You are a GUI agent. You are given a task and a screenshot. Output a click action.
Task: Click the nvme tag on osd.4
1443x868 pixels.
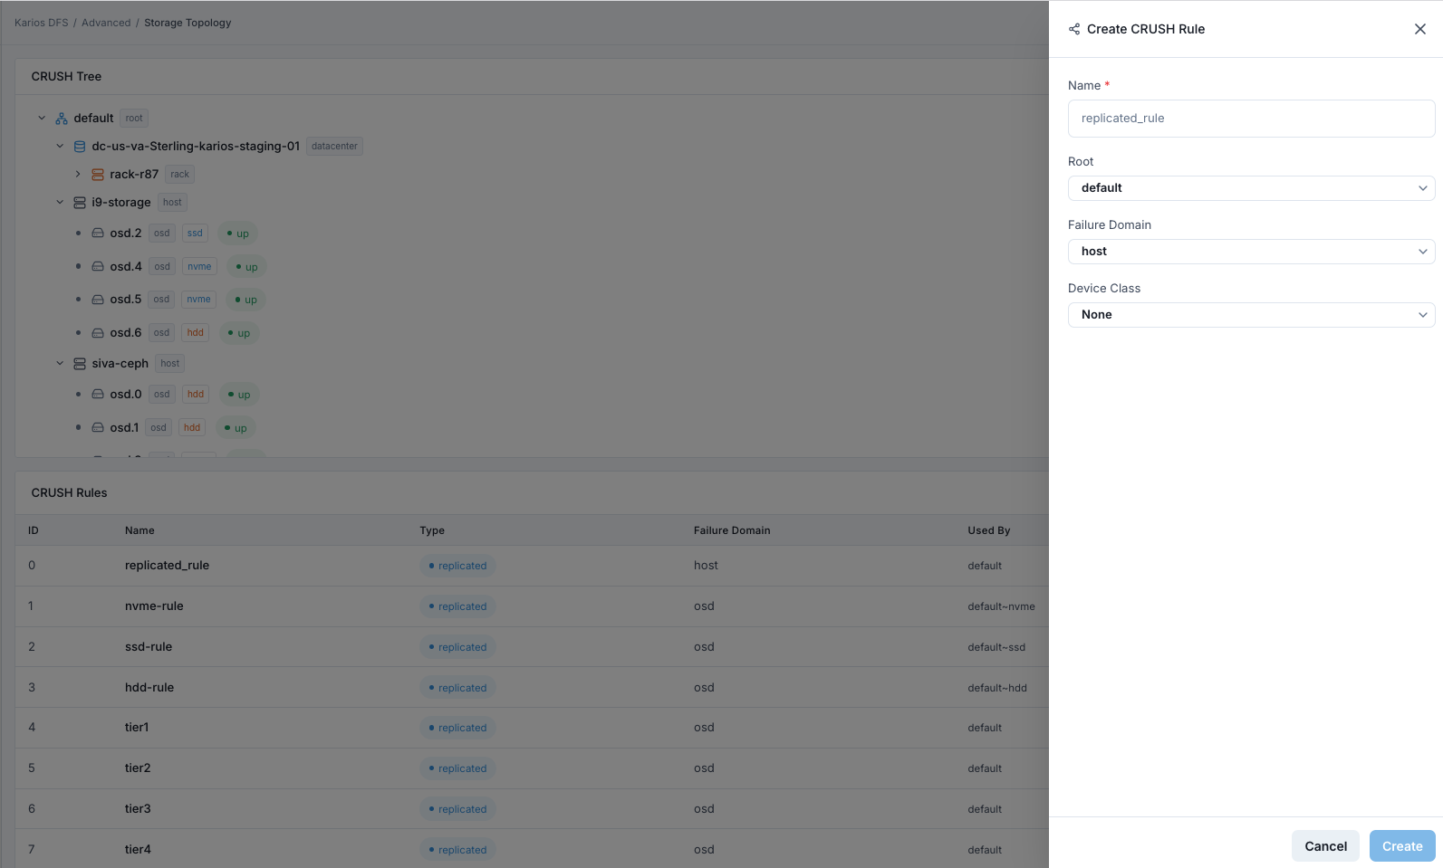pyautogui.click(x=199, y=267)
